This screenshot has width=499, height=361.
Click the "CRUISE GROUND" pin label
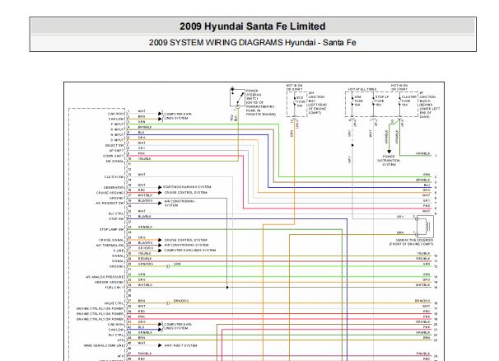click(x=110, y=193)
